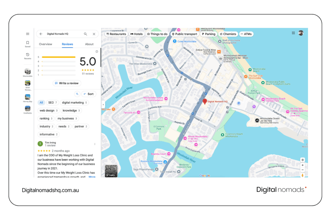Filter map by ATMs chip
330x220 pixels.
(x=246, y=34)
